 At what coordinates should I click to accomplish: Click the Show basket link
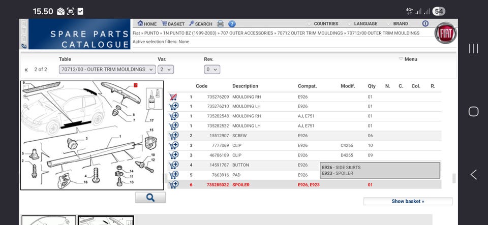[x=408, y=201]
